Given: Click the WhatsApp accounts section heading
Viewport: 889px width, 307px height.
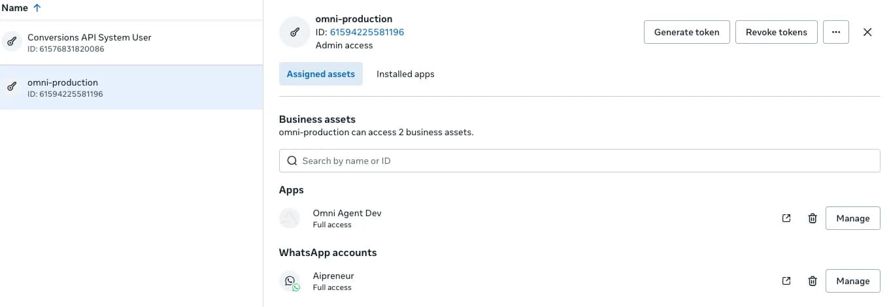Looking at the screenshot, I should (327, 252).
